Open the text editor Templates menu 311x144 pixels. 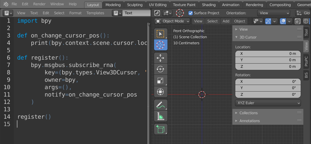[95, 13]
